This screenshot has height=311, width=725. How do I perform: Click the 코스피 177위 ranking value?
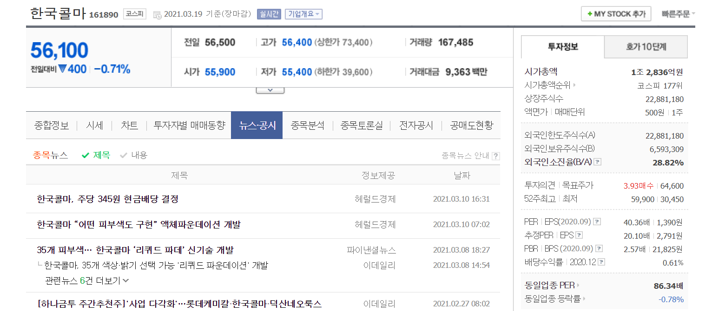pyautogui.click(x=660, y=85)
